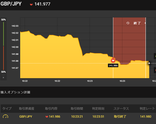Click the judgment time 10:23:51

click(x=98, y=116)
